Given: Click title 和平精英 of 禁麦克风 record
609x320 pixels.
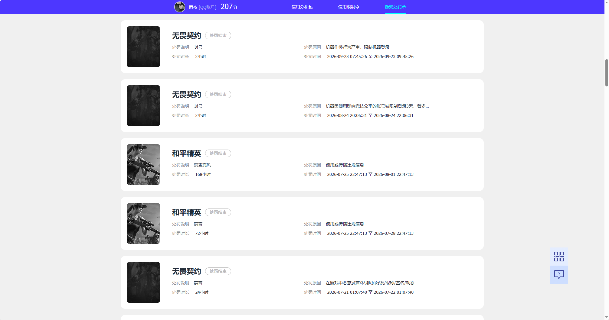Looking at the screenshot, I should (187, 154).
